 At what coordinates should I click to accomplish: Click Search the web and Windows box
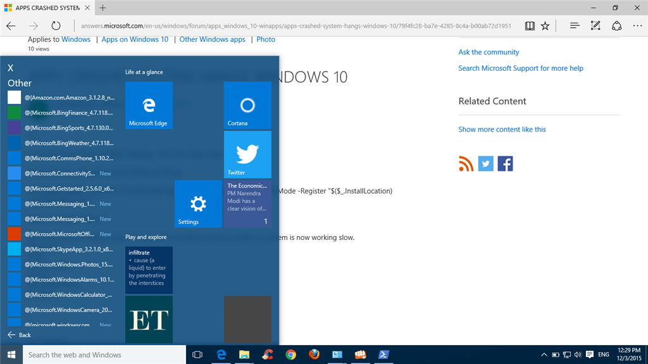(104, 355)
